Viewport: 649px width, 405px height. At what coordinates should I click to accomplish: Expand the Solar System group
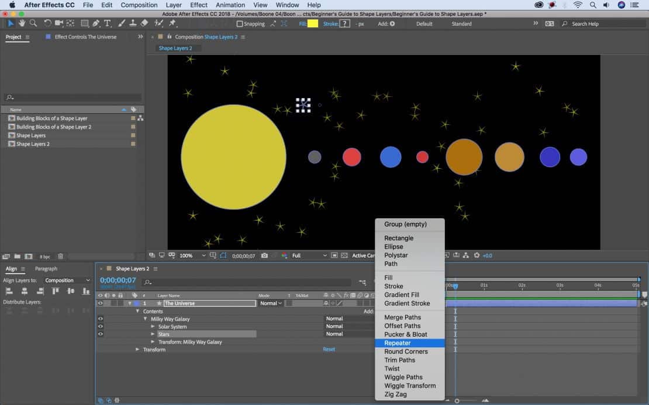153,327
